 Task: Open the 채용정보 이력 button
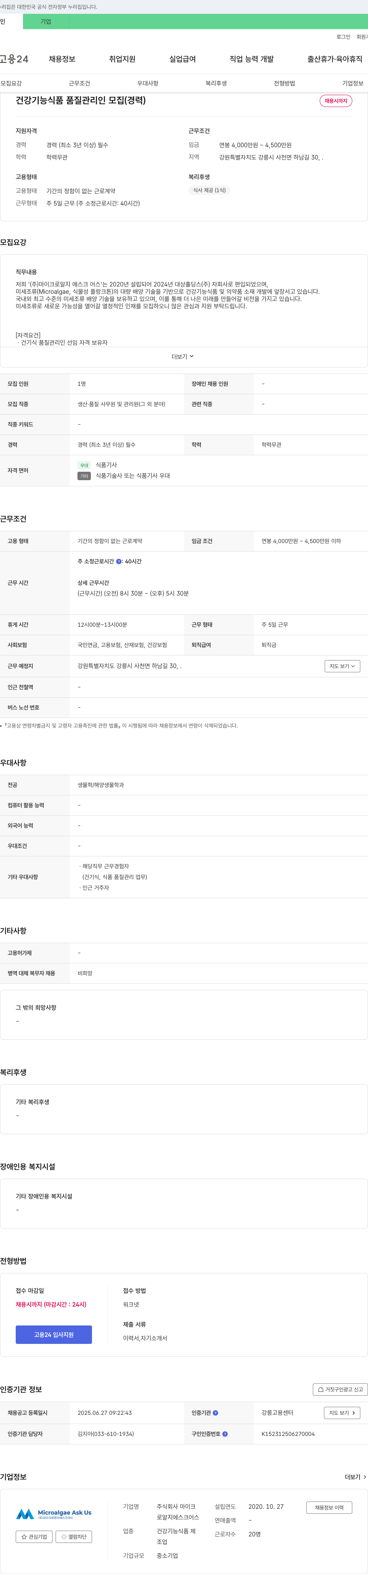[329, 1507]
